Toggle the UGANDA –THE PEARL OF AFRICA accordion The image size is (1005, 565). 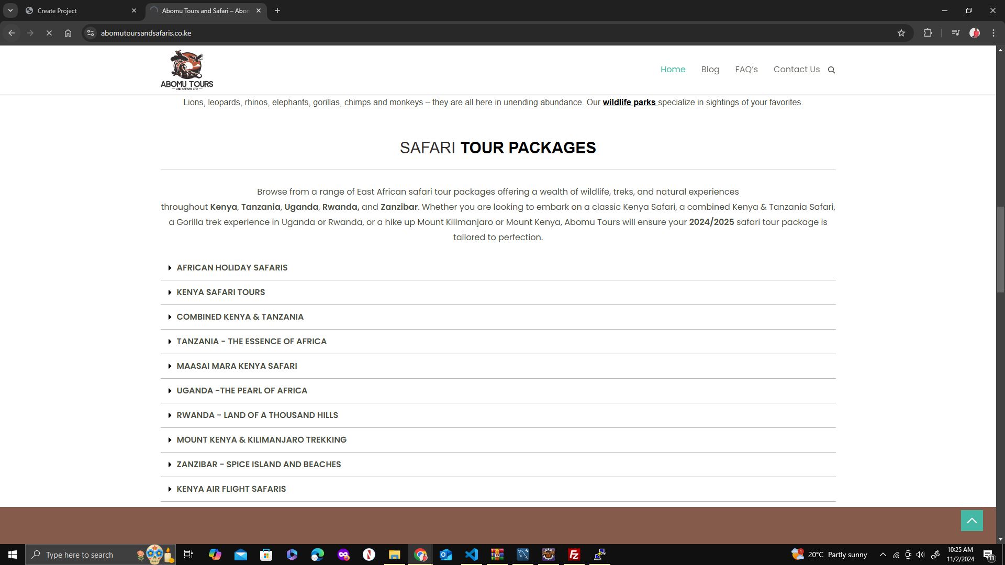click(242, 390)
